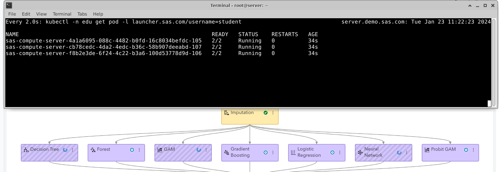
Task: Click the terminal vertical scrollbar
Action: [x=494, y=62]
